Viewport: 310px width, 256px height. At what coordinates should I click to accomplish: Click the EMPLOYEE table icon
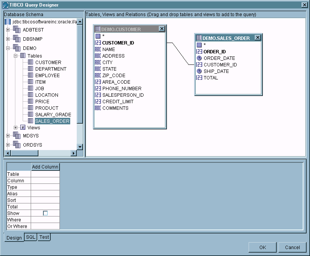[30, 75]
